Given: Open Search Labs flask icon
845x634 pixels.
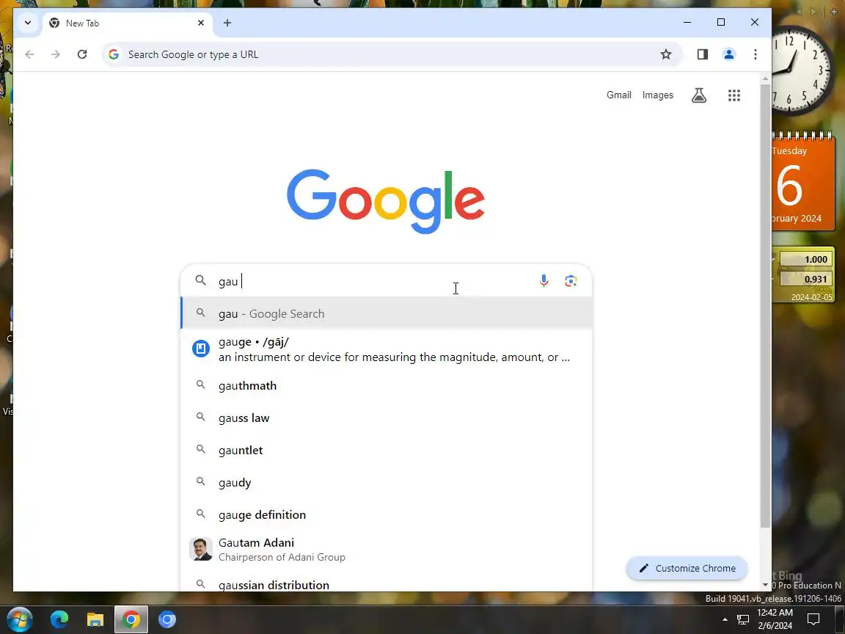Looking at the screenshot, I should (x=699, y=95).
